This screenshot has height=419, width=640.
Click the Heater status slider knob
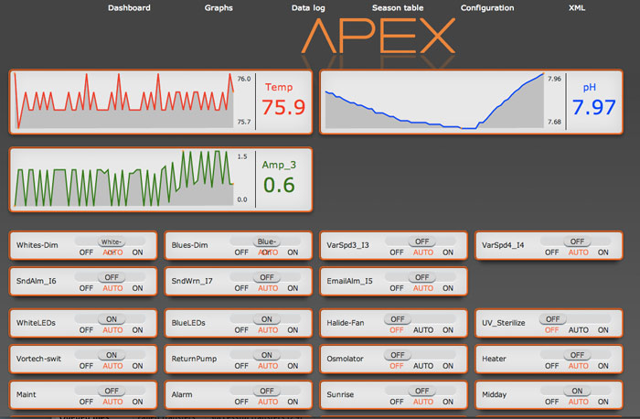coord(577,355)
